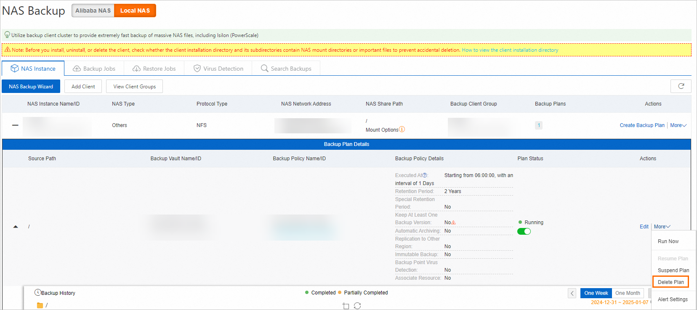Choose Run Now from the More menu

(668, 241)
